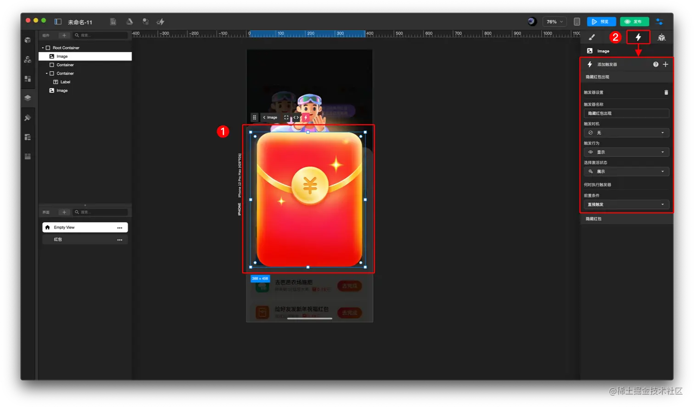Screen dimensions: 694x407
Task: Click the Image breadcrumb in canvas toolbar
Action: coord(270,117)
